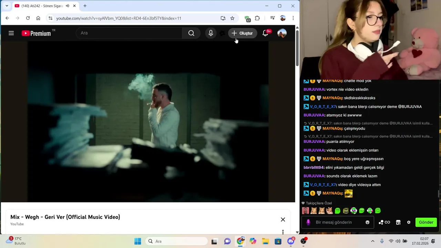Click username bbrrblltt94 in chat
441x248 pixels.
tap(314, 167)
